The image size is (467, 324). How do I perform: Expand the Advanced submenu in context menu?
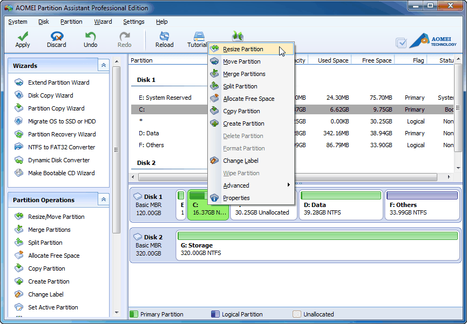point(236,185)
